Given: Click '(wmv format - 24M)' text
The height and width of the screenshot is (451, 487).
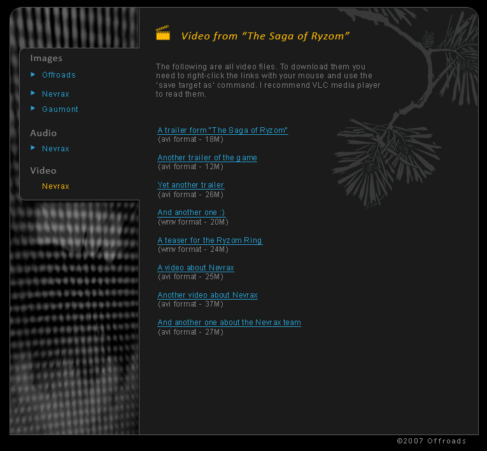Looking at the screenshot, I should coord(193,249).
